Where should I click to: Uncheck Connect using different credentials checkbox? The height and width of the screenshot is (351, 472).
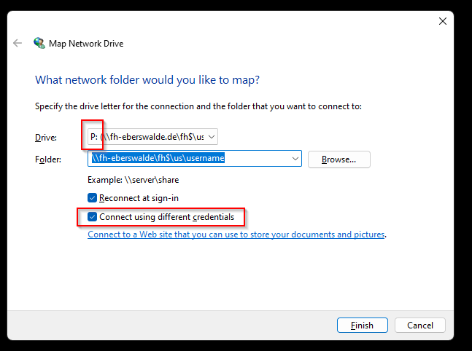point(92,217)
